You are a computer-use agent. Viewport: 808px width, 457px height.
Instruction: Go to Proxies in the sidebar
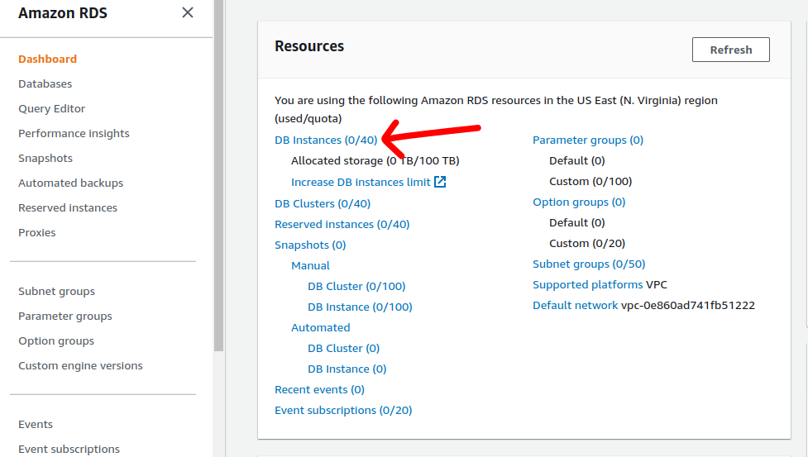pos(36,232)
